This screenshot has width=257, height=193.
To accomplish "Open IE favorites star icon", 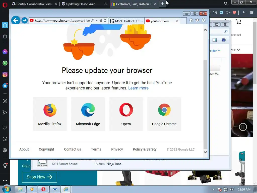I will [197, 20].
